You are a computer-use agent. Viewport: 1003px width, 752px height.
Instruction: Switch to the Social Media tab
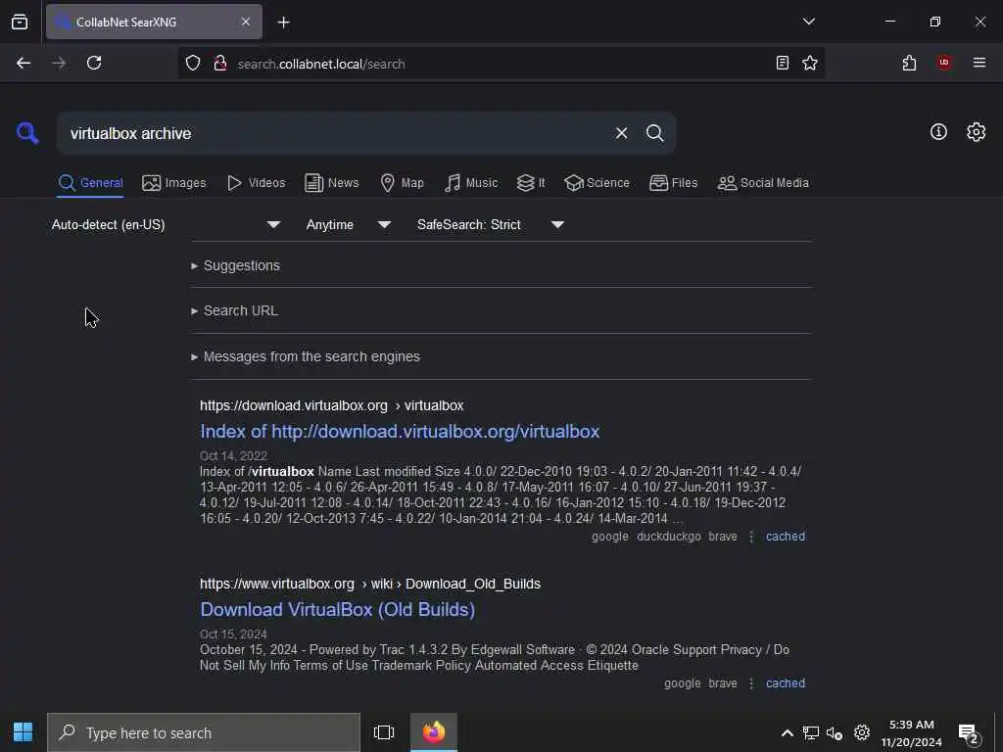[x=763, y=183]
